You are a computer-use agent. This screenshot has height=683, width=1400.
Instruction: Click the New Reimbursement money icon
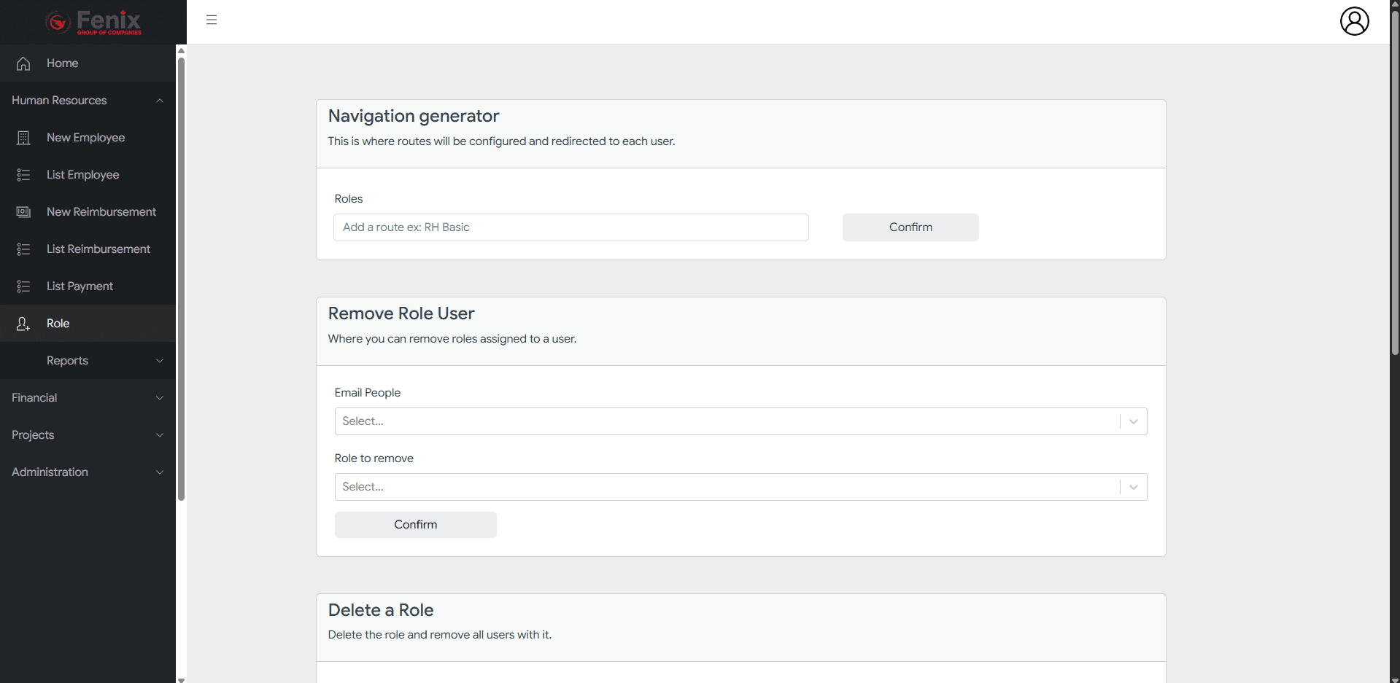point(23,212)
